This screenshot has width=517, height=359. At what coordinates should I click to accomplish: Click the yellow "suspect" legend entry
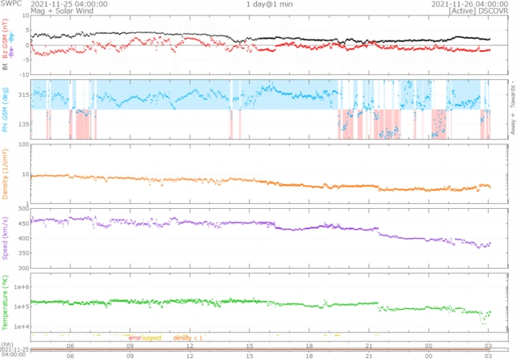point(152,336)
